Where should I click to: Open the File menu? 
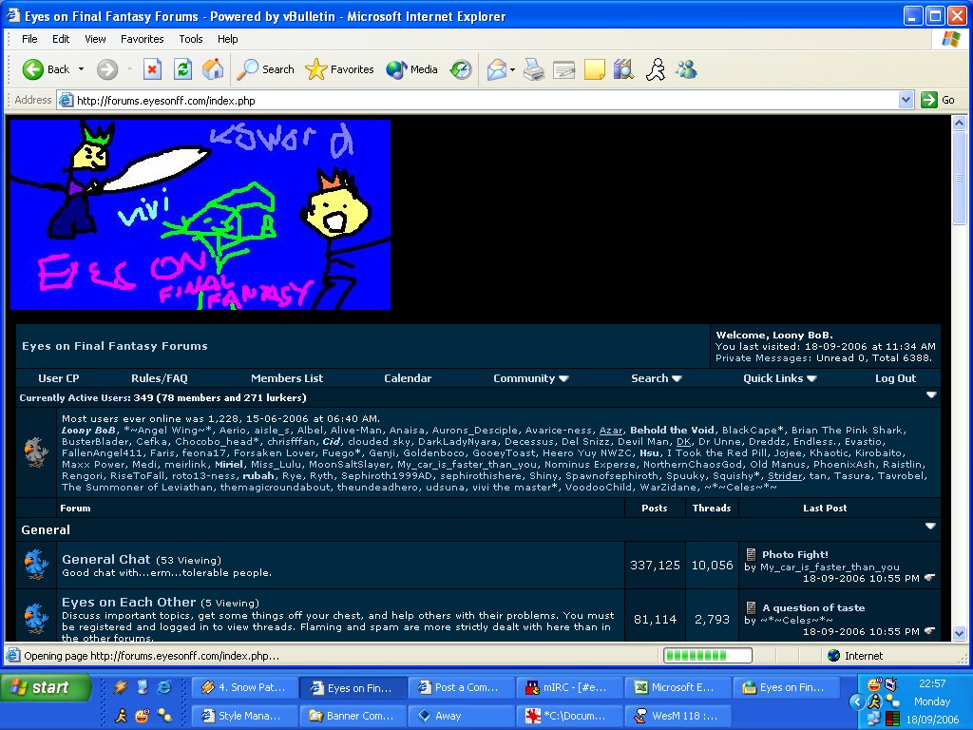[x=29, y=39]
